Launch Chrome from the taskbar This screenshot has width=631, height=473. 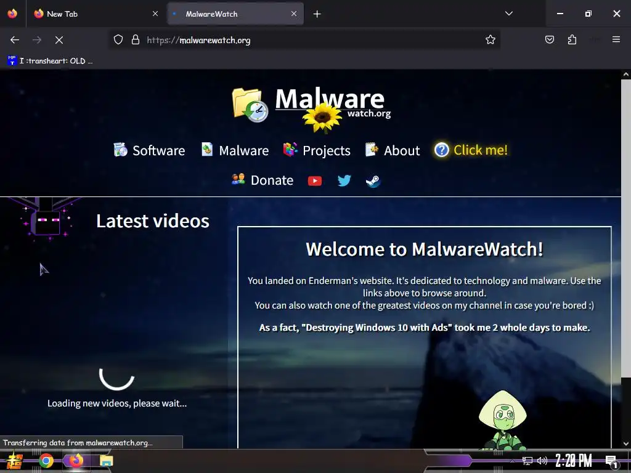pos(46,461)
